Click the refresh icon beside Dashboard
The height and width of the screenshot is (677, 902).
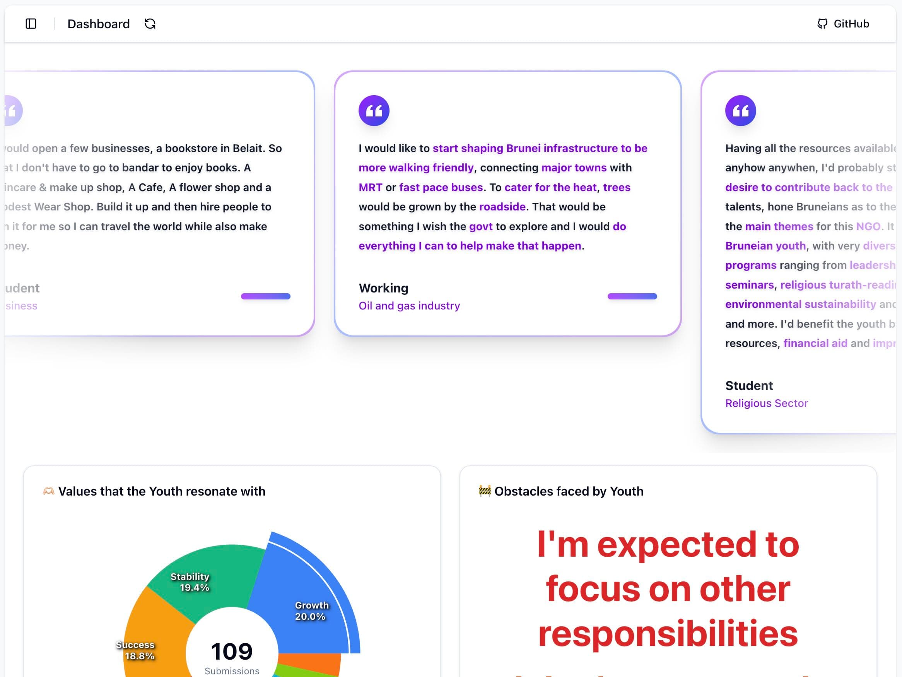coord(150,24)
